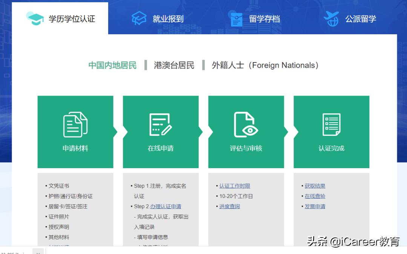Screen dimensions: 407x254
Task: Open the 办理认证申请 link
Action: click(165, 206)
